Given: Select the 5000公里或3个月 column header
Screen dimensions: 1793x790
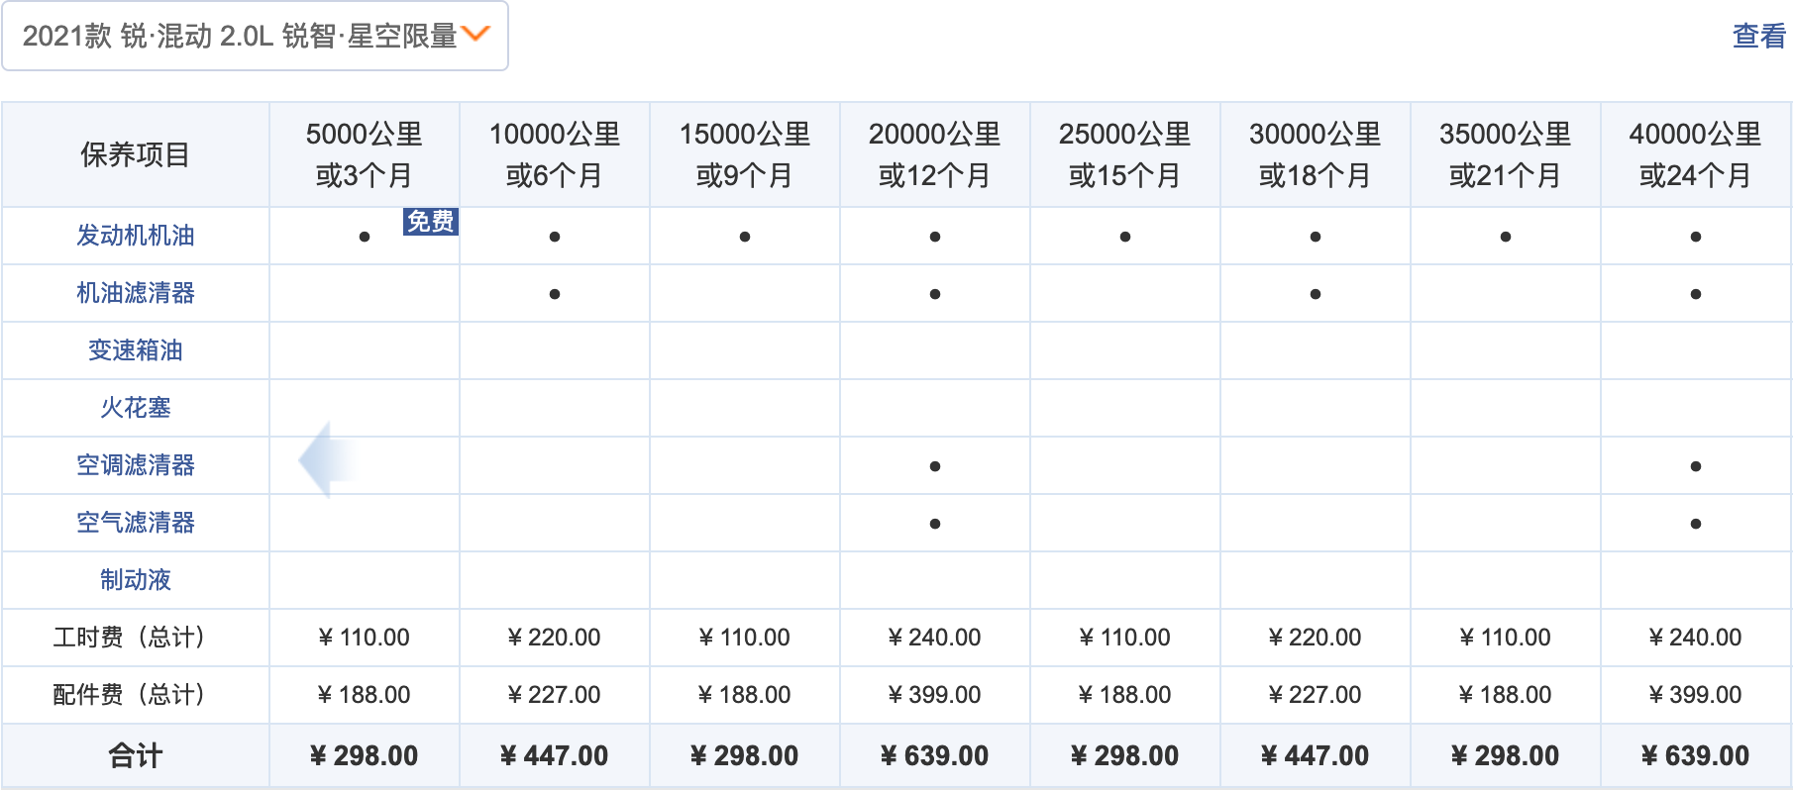Looking at the screenshot, I should point(364,154).
